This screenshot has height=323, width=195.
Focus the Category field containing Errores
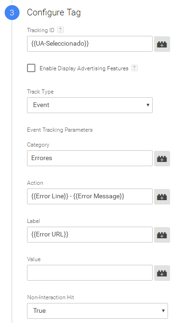pyautogui.click(x=90, y=158)
